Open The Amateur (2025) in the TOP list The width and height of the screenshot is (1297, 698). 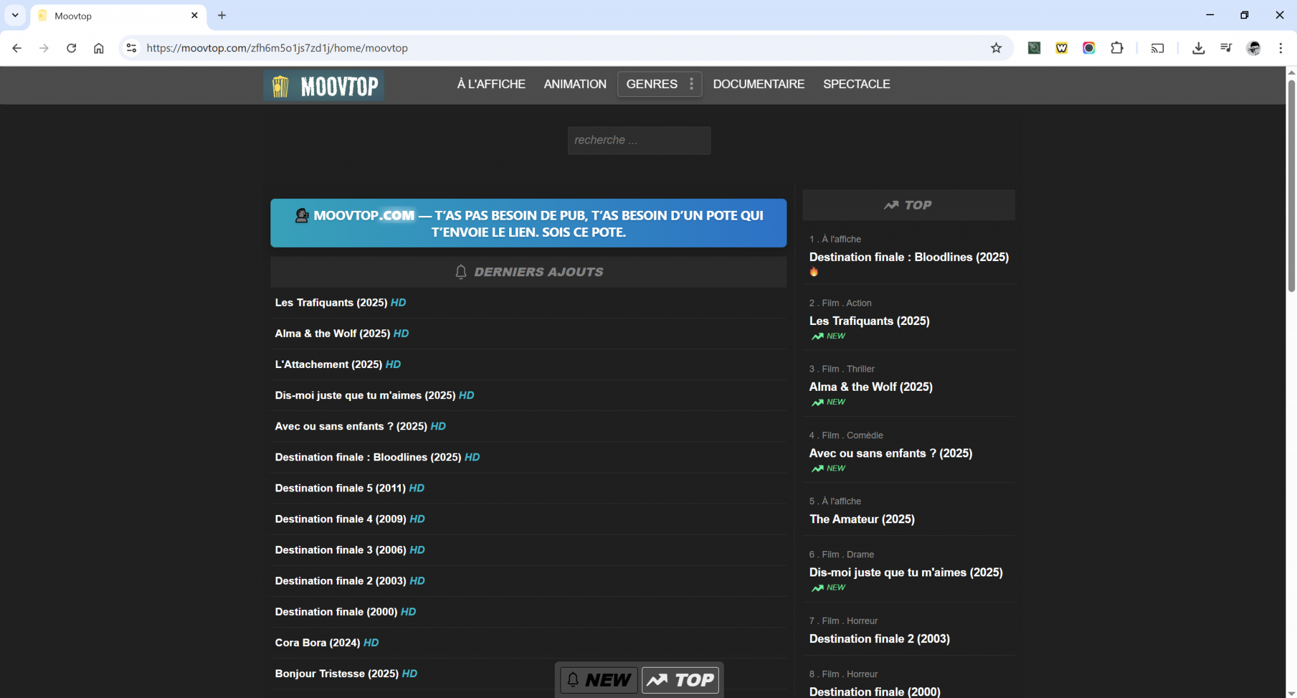pyautogui.click(x=862, y=519)
